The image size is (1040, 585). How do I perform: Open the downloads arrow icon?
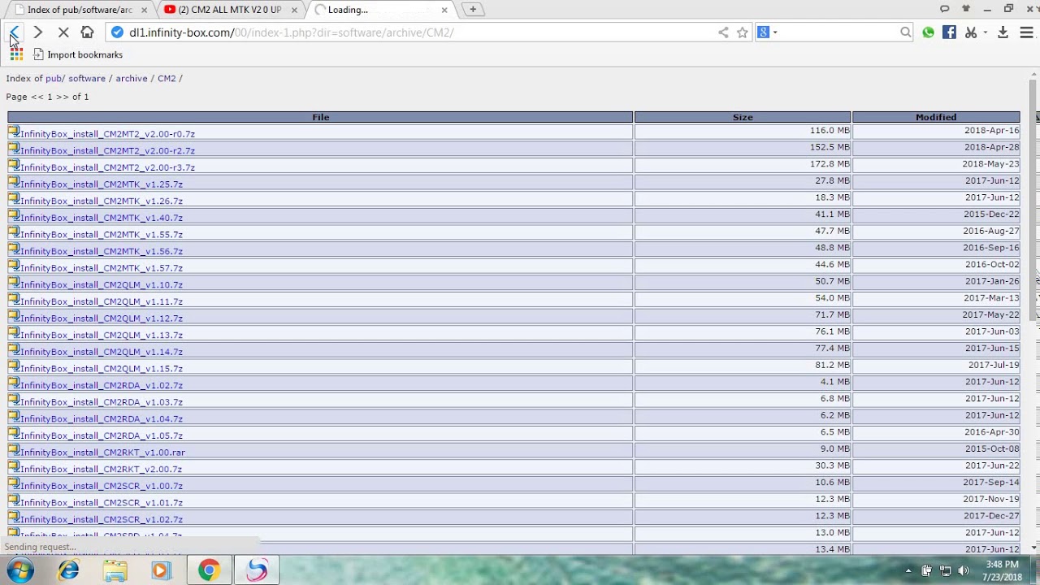coord(1003,32)
